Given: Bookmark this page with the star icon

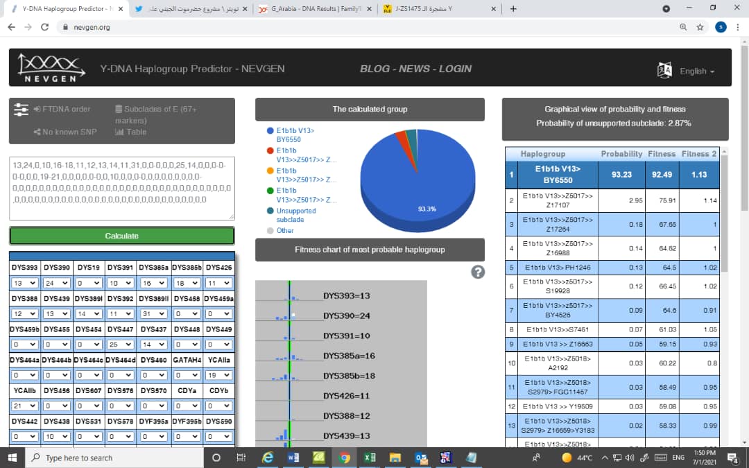Looking at the screenshot, I should [700, 27].
